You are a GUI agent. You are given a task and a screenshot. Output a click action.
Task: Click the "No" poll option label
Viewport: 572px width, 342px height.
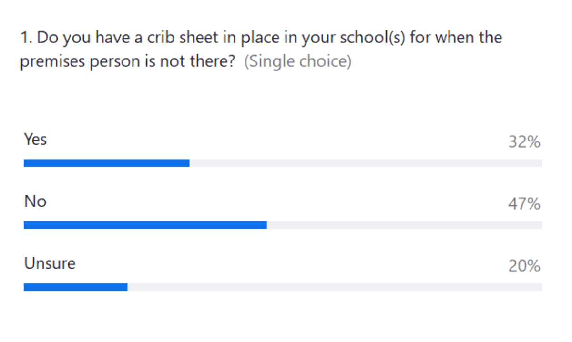[x=35, y=201]
